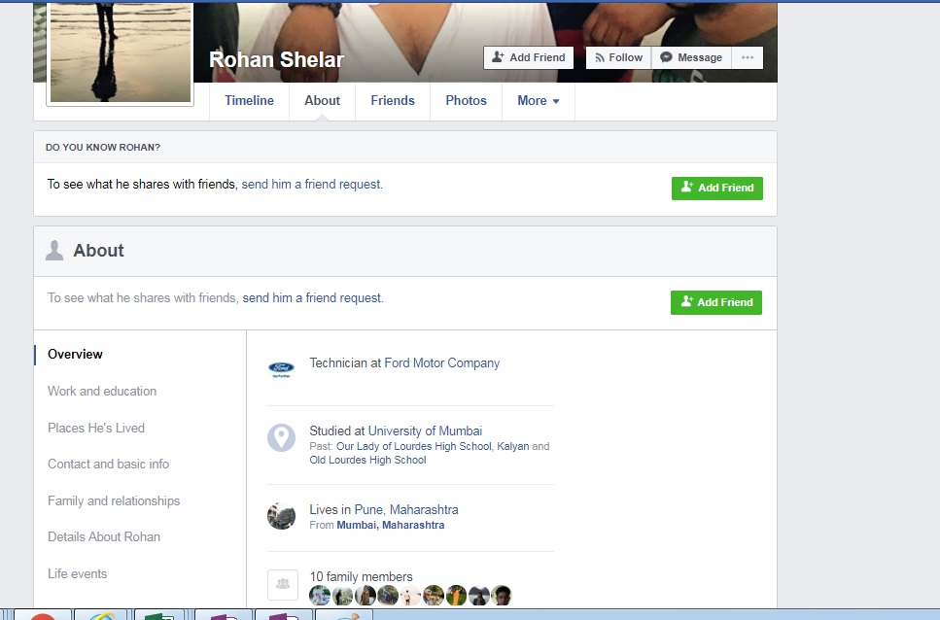This screenshot has width=940, height=620.
Task: Click the Rohan Shelar name on cover
Action: click(x=276, y=59)
